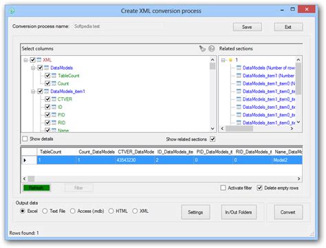Click the column icon beside RID
The image size is (326, 248).
click(54, 123)
